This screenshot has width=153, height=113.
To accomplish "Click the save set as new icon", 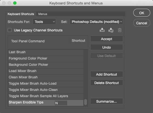I will (111, 30).
